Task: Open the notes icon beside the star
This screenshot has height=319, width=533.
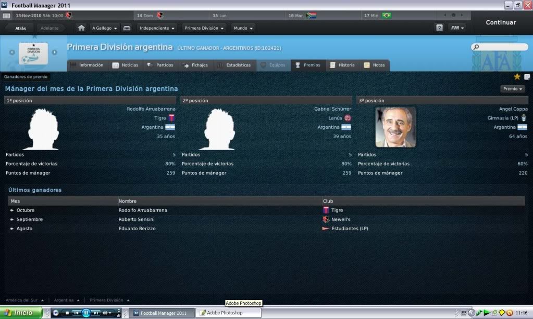Action: [x=527, y=77]
